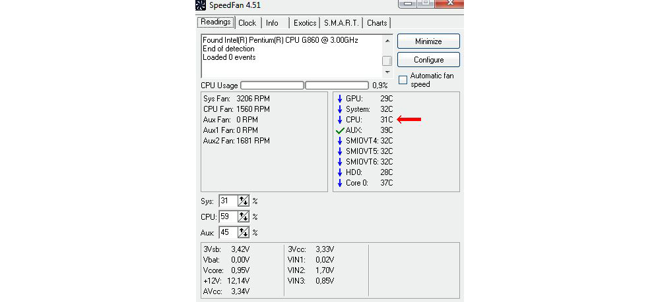660x302 pixels.
Task: Click the arrow icon next to SMIOVT4
Action: tap(340, 141)
